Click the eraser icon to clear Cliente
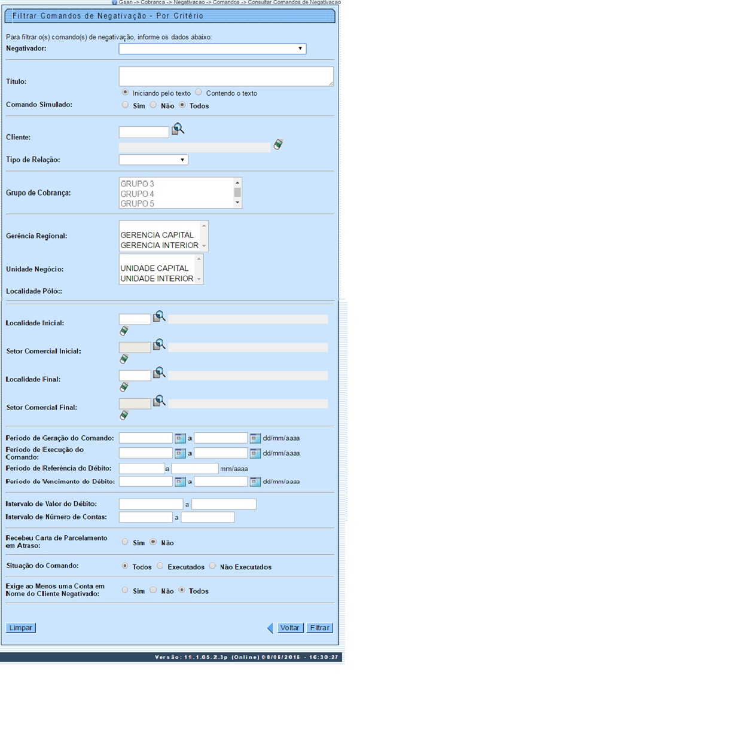 [278, 144]
